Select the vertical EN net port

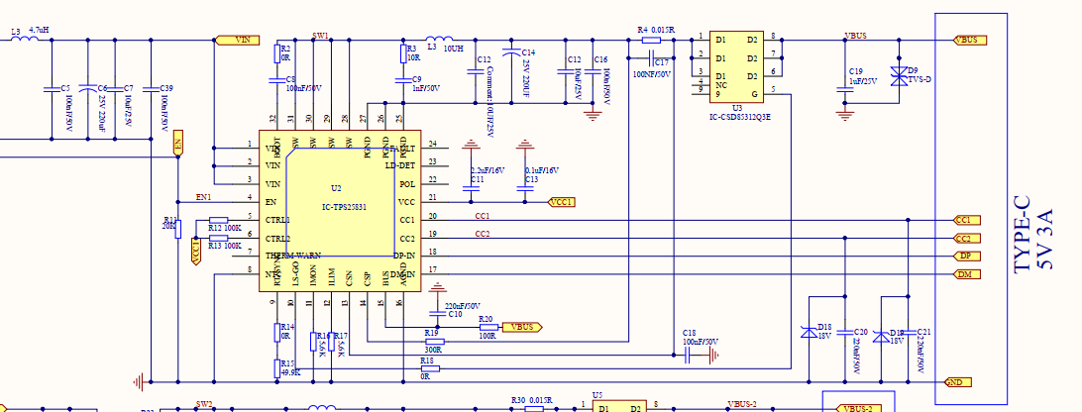pos(178,142)
